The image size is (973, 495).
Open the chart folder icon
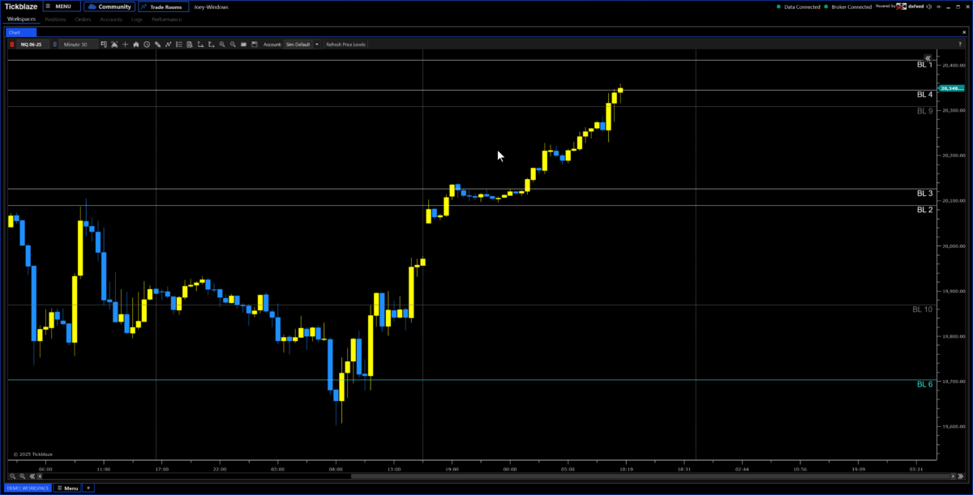[243, 44]
